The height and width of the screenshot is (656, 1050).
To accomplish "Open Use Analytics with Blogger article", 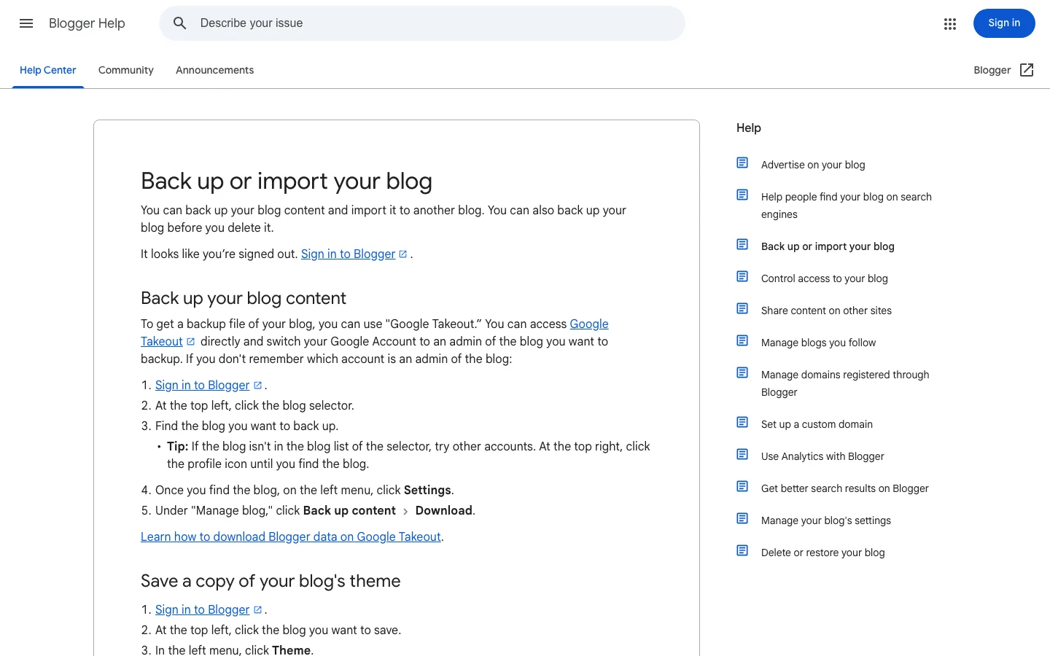I will (822, 456).
